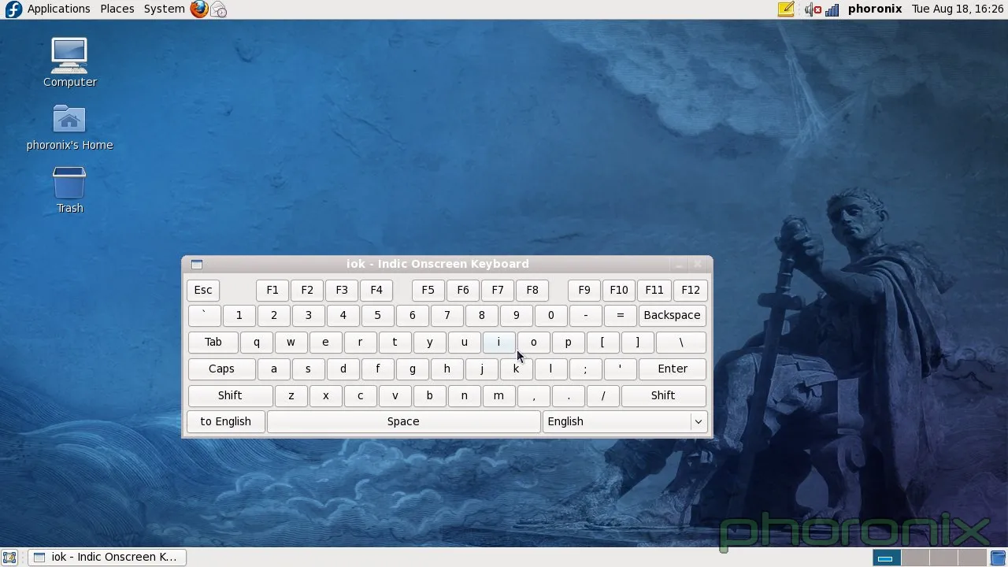Click the Tab key
Image resolution: width=1008 pixels, height=567 pixels.
(x=213, y=342)
